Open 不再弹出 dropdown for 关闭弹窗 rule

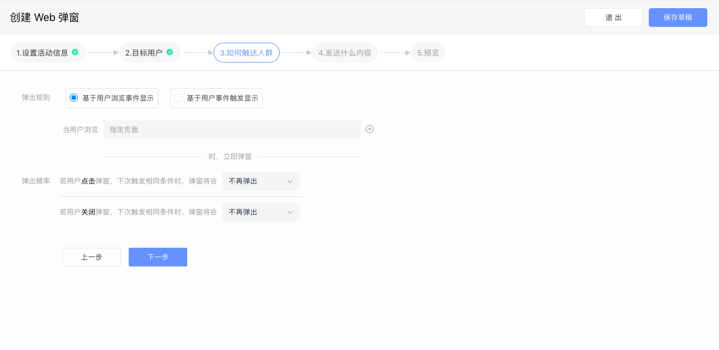click(261, 212)
